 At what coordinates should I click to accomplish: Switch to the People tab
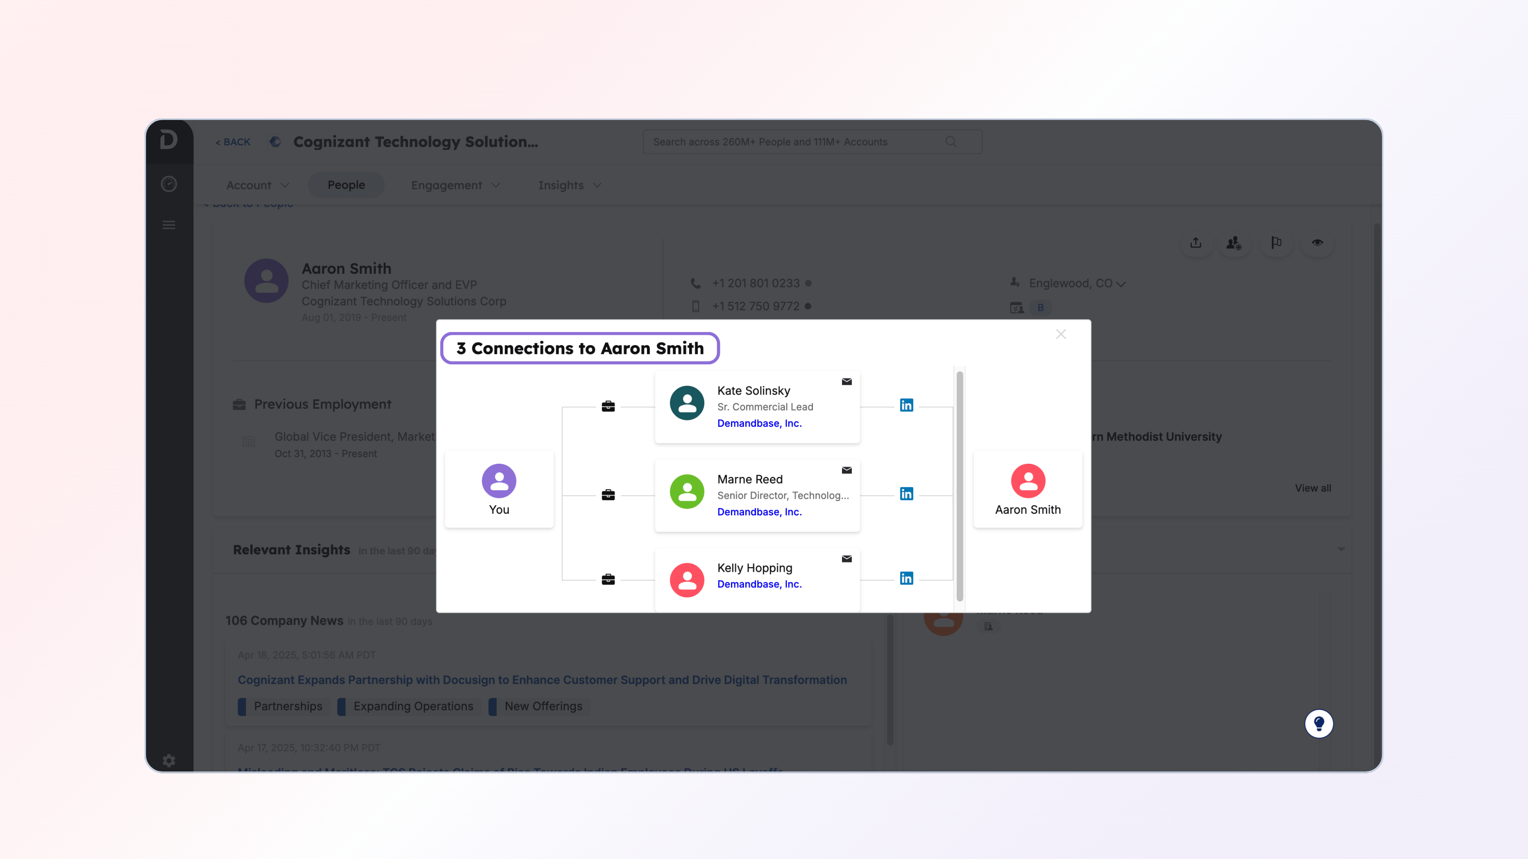(346, 185)
